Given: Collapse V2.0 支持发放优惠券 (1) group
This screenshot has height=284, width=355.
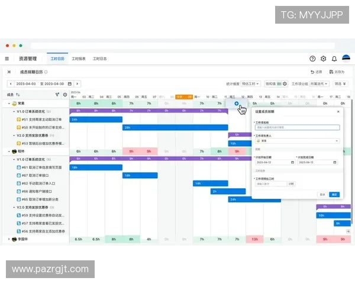Looking at the screenshot, I should [x=14, y=135].
